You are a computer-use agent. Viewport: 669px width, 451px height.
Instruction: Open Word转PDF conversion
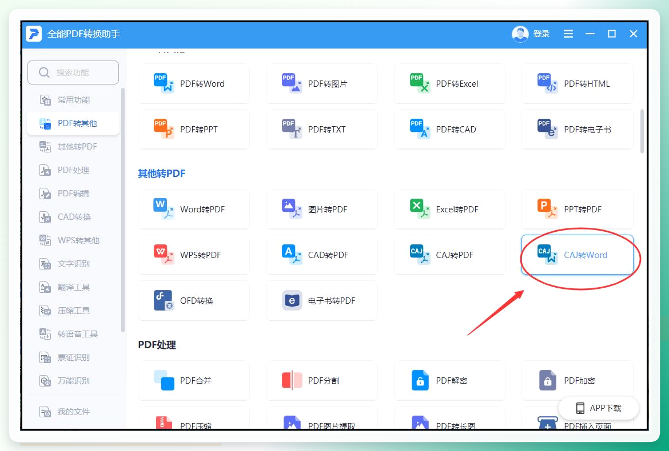tap(194, 210)
